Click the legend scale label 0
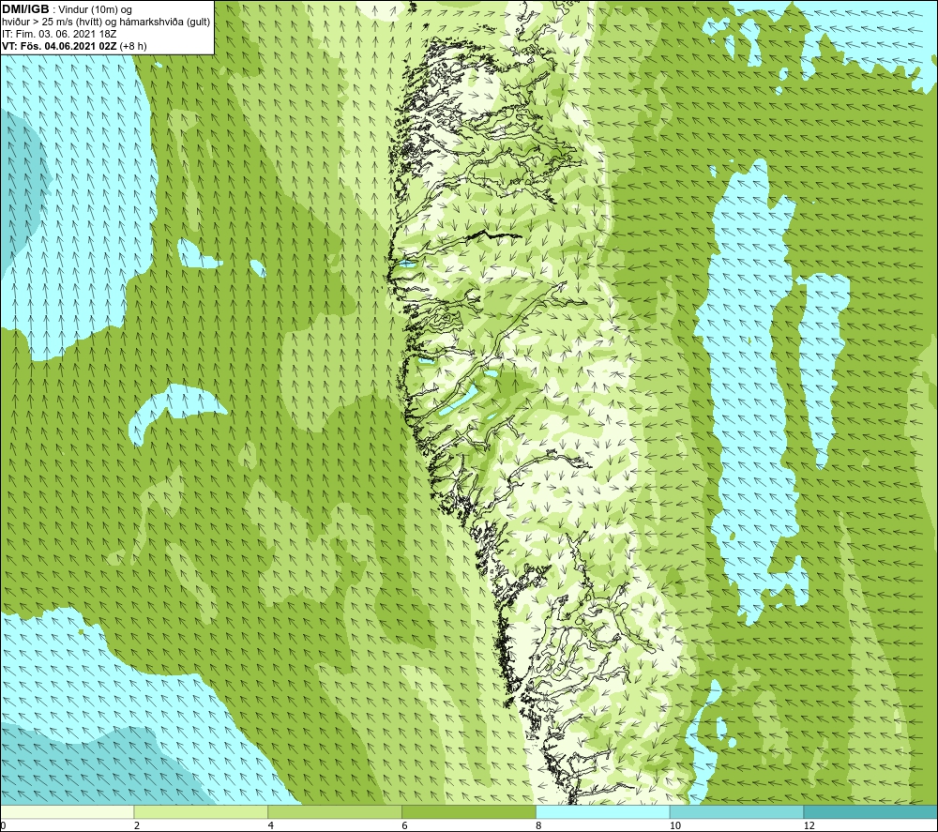 coord(3,825)
